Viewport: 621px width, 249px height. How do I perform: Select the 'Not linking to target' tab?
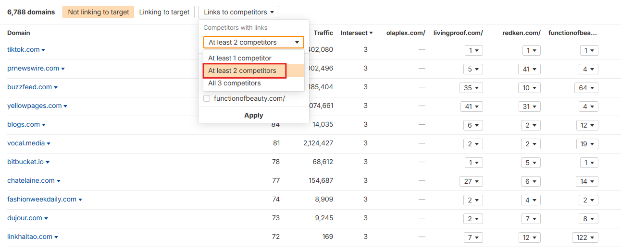[x=99, y=12]
